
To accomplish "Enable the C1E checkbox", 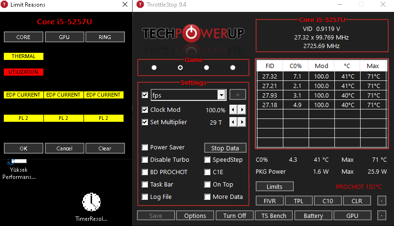I will coord(207,172).
